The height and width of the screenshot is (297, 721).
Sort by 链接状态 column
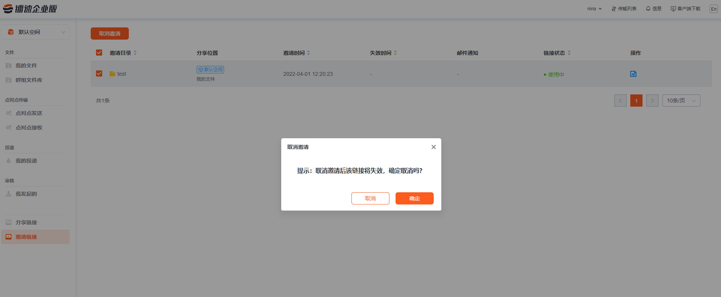tap(569, 53)
